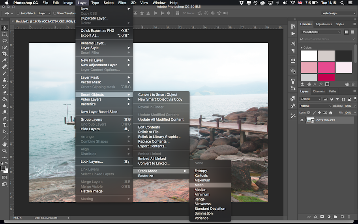Open the Auto-Select Layer dropdown
Screen dimensions: 358x224
(x=44, y=13)
